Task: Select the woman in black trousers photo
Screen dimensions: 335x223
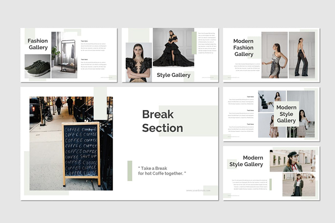Action: click(x=301, y=55)
